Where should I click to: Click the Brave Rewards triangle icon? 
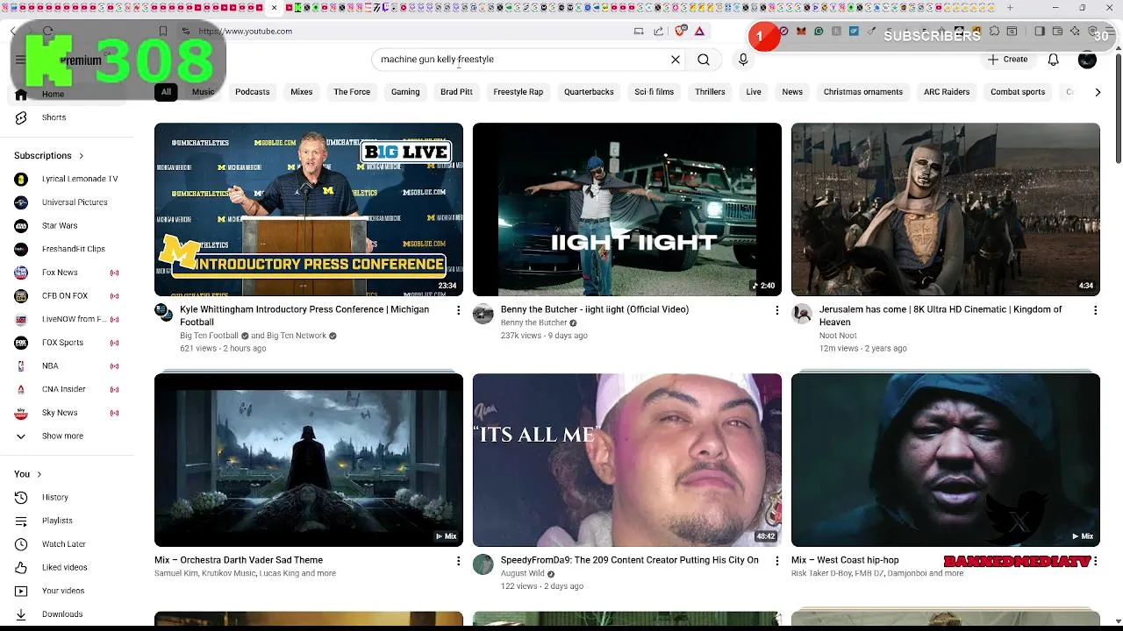(x=699, y=31)
